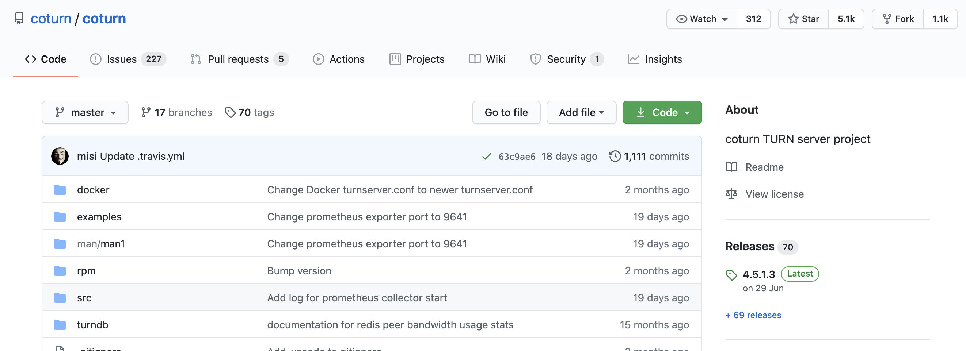Click the green commit status checkmark

[x=486, y=157]
